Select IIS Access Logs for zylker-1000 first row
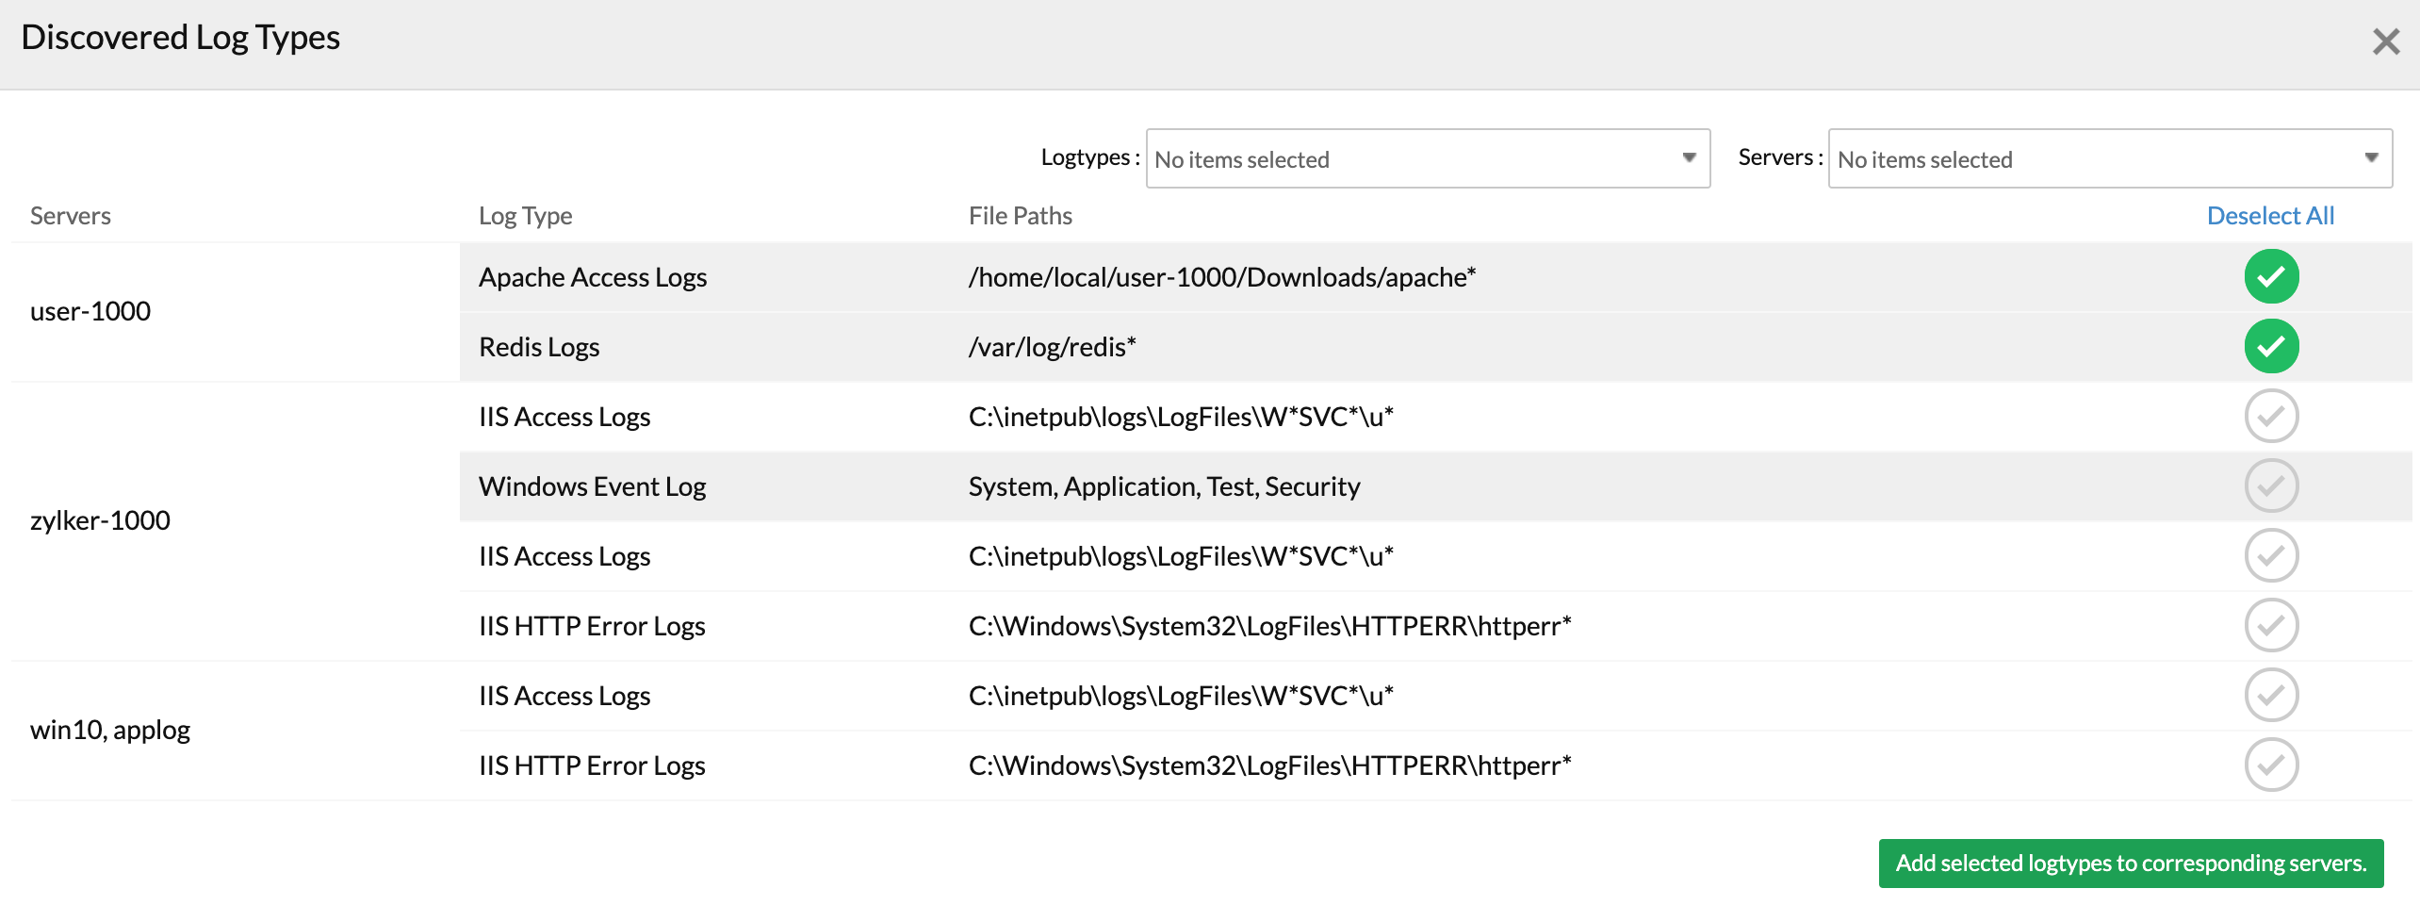Viewport: 2420px width, 905px height. 2271,416
